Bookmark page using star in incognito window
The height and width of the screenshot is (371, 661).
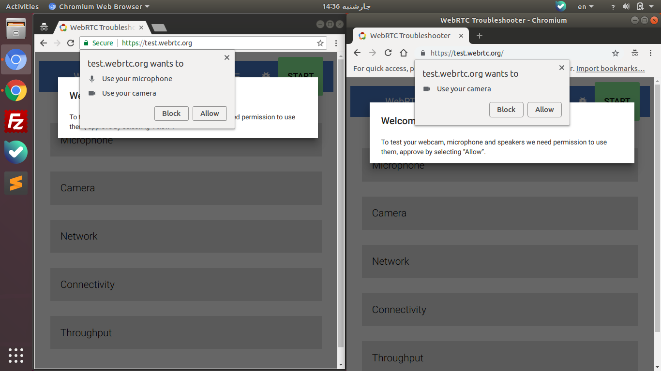[320, 43]
